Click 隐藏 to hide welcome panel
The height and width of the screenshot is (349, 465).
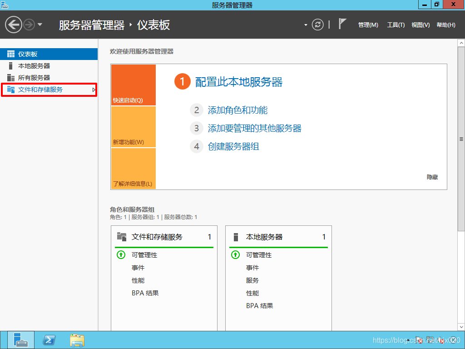pos(432,177)
